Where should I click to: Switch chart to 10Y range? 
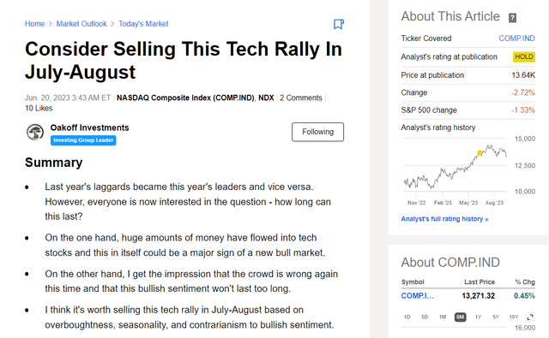[513, 317]
